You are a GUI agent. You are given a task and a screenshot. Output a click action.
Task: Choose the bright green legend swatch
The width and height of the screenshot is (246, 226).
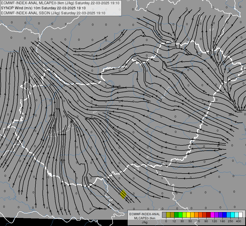coord(180,215)
